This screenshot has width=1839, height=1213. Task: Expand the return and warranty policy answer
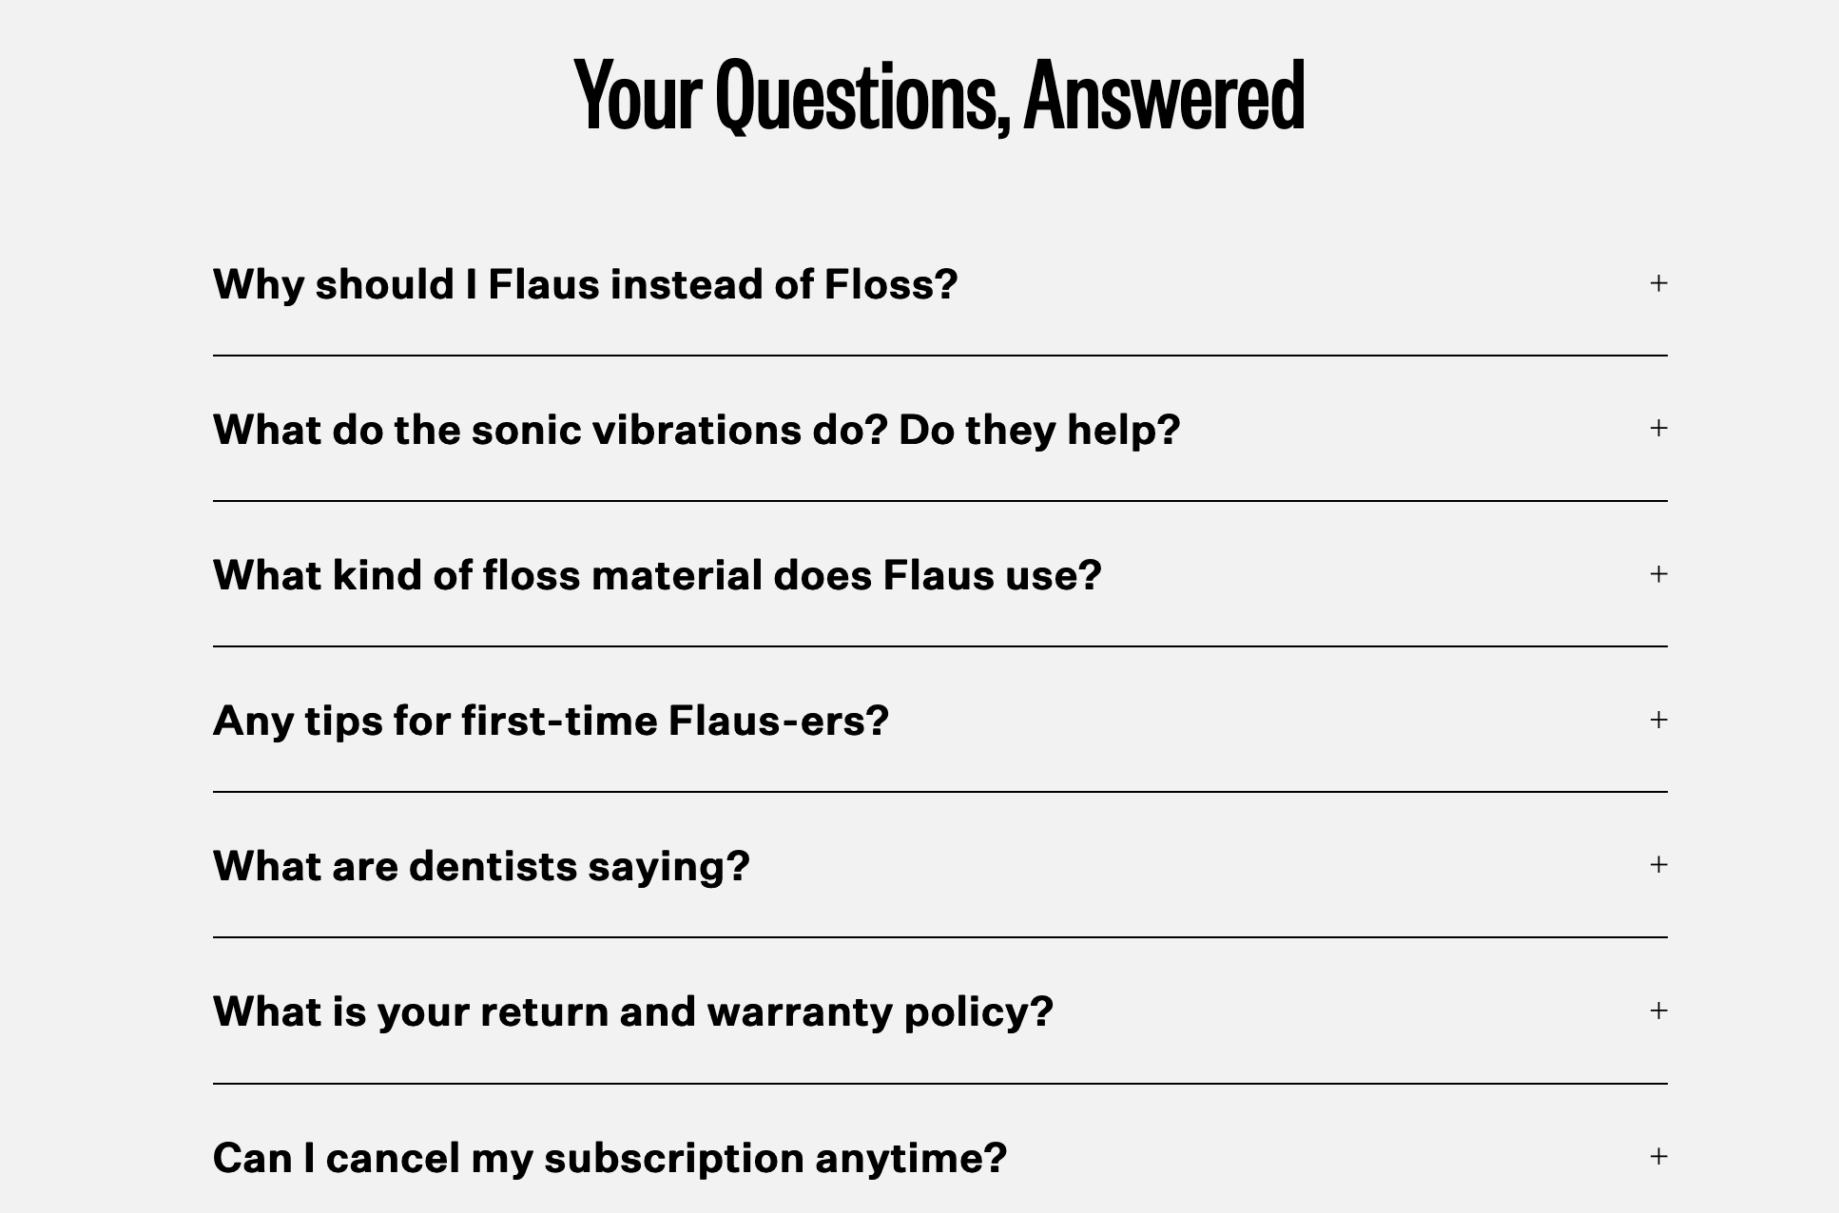tap(632, 1011)
